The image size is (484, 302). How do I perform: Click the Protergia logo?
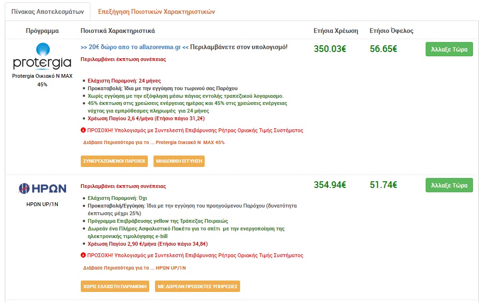point(42,56)
